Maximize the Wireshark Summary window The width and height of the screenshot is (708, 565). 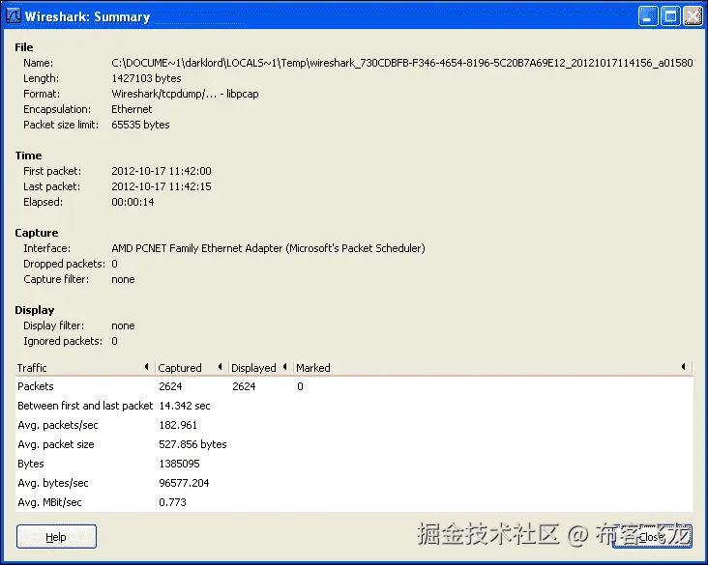click(x=670, y=16)
